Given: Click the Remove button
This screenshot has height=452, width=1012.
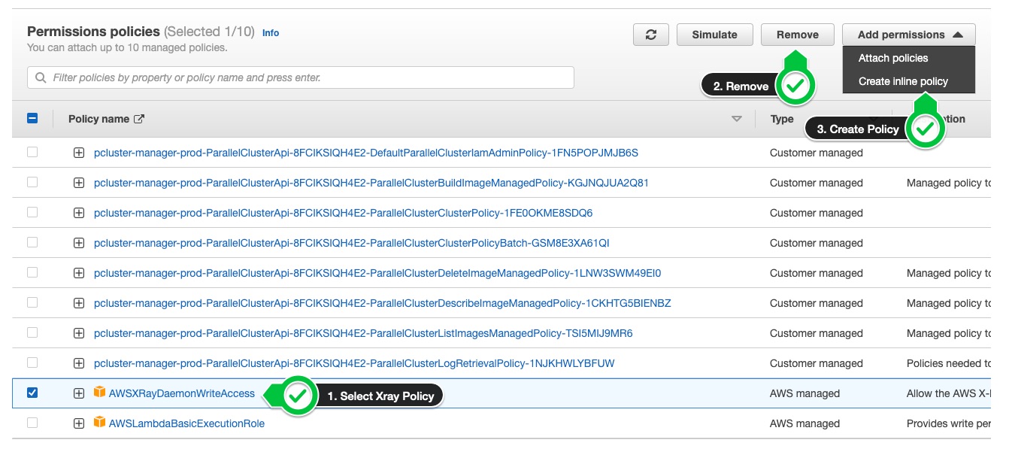Looking at the screenshot, I should [797, 34].
